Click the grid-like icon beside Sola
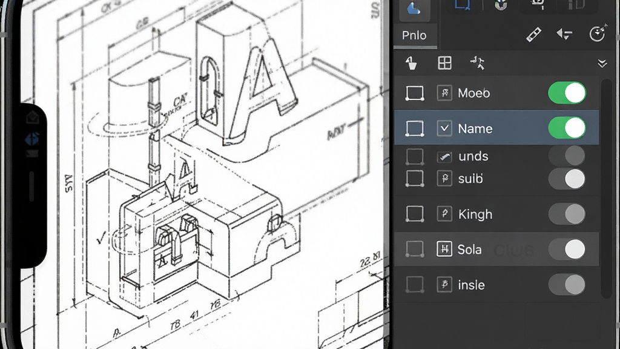This screenshot has width=620, height=349. pyautogui.click(x=444, y=249)
